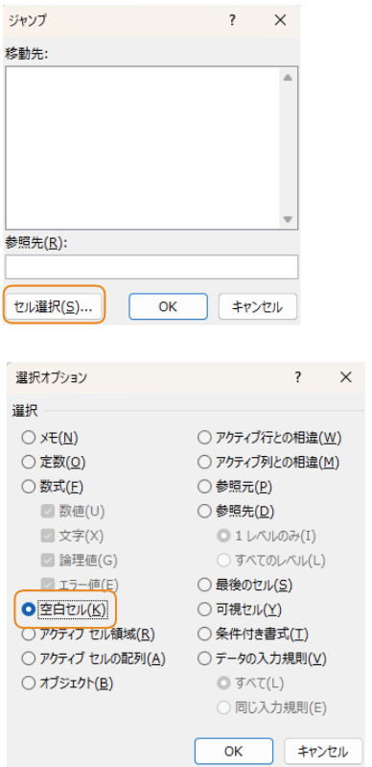Close the ジャンプ dialog
This screenshot has width=372, height=767.
point(280,20)
